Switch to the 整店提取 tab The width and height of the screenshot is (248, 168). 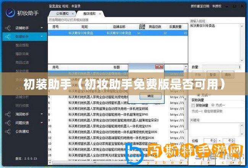click(x=90, y=14)
